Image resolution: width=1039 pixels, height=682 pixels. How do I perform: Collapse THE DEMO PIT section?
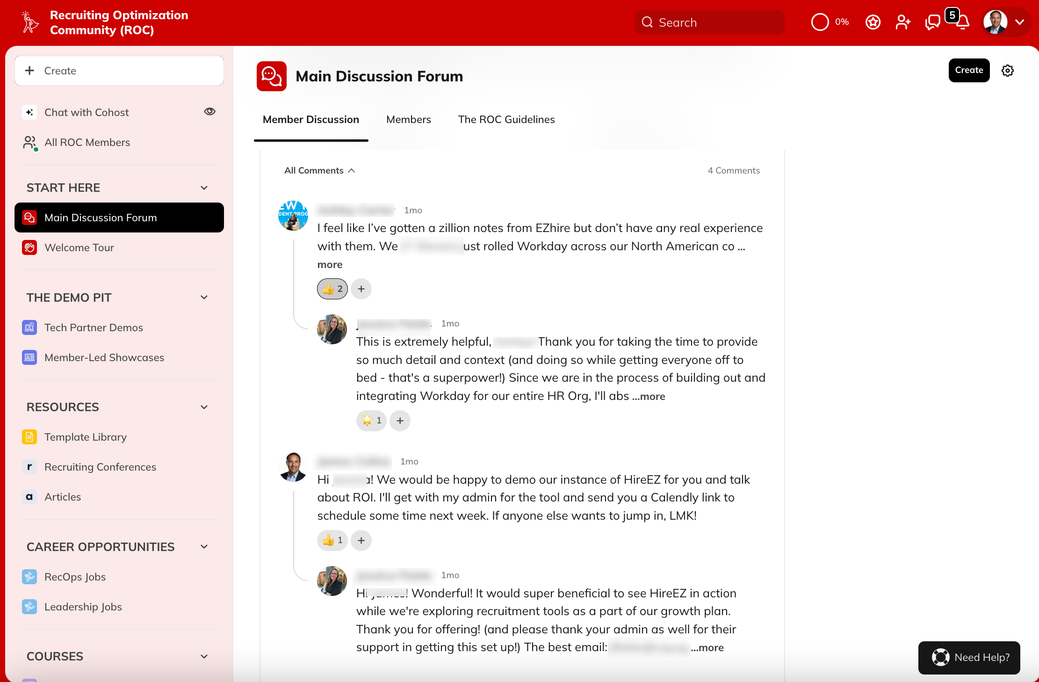click(204, 297)
